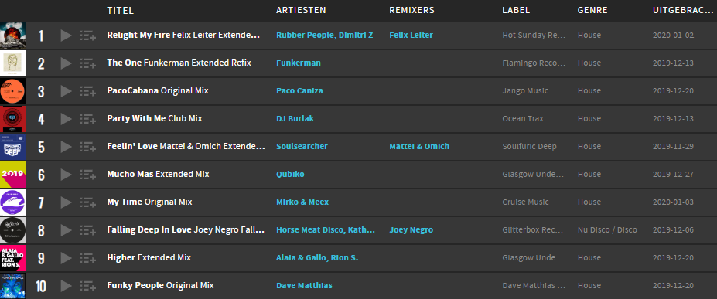Select the Nu Disco / Disco genre
The width and height of the screenshot is (717, 299).
point(607,229)
